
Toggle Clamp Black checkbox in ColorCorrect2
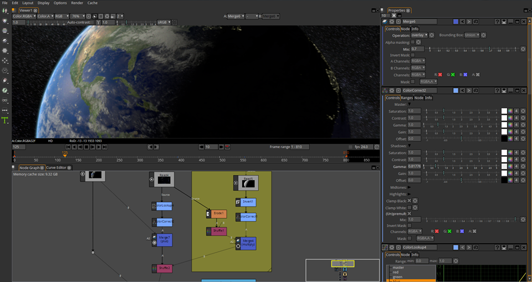[409, 201]
